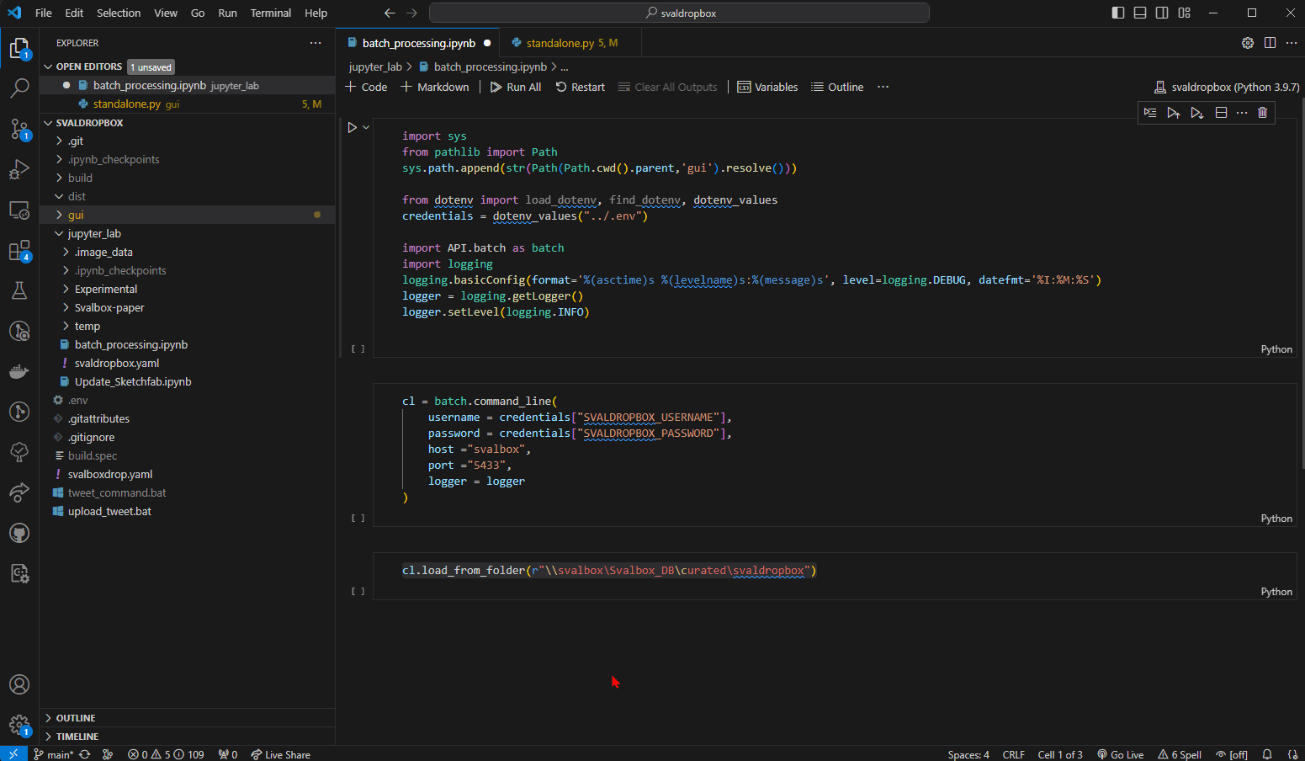
Task: Open the Search view in activity bar
Action: click(x=19, y=88)
